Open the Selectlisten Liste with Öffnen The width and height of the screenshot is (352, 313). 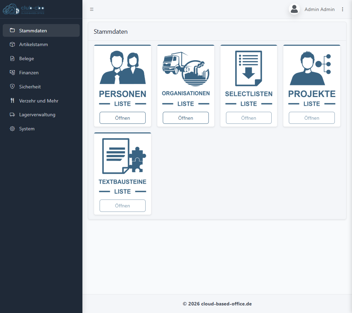coord(249,118)
